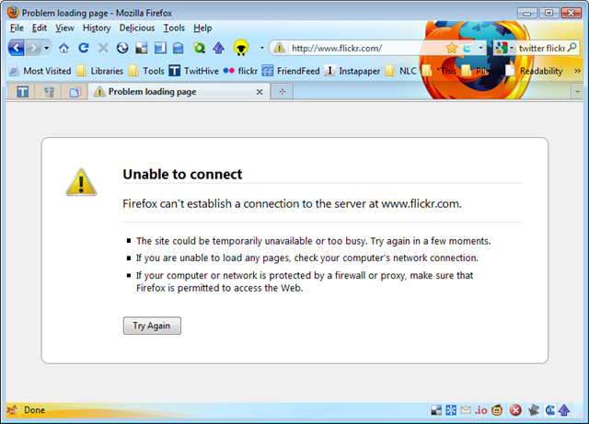The width and height of the screenshot is (589, 424).
Task: Click the 'Unable to connect' heading
Action: click(x=182, y=174)
